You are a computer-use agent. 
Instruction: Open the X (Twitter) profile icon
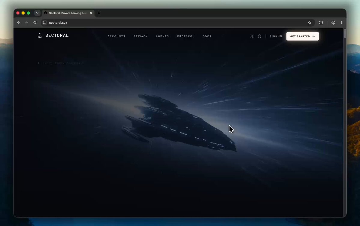tap(252, 36)
